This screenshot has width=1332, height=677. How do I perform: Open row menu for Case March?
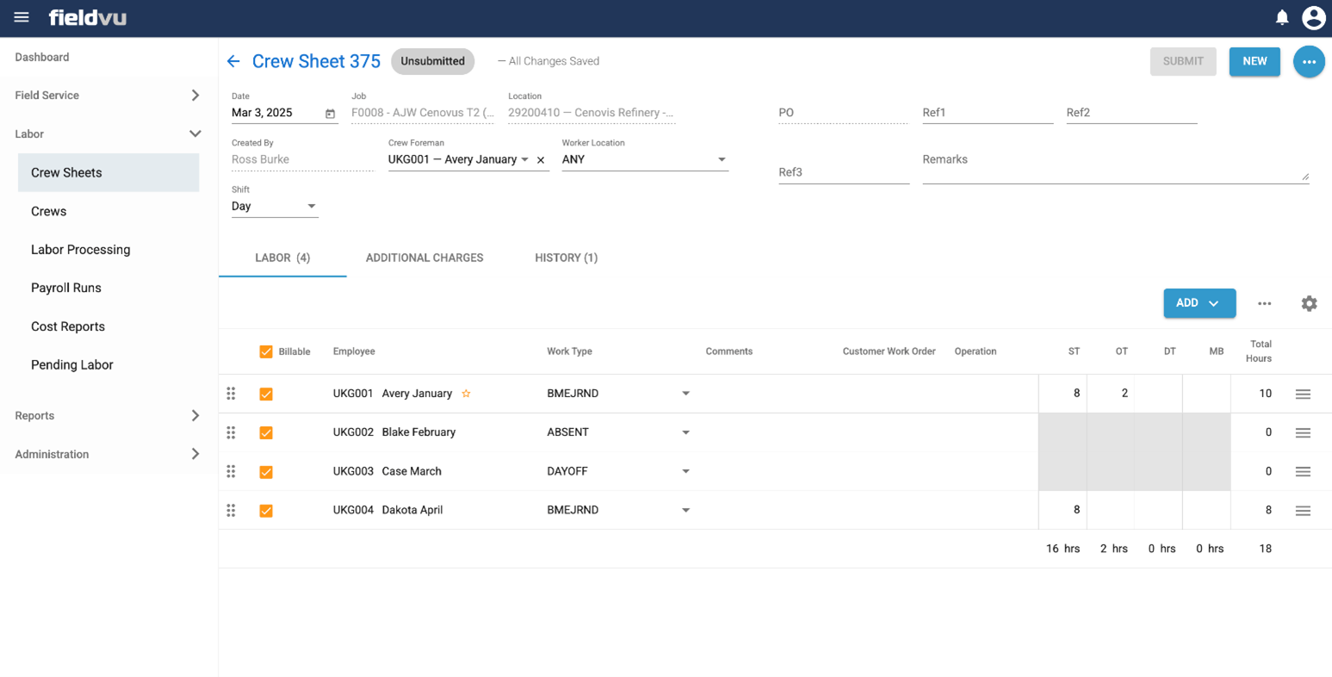(x=1303, y=471)
